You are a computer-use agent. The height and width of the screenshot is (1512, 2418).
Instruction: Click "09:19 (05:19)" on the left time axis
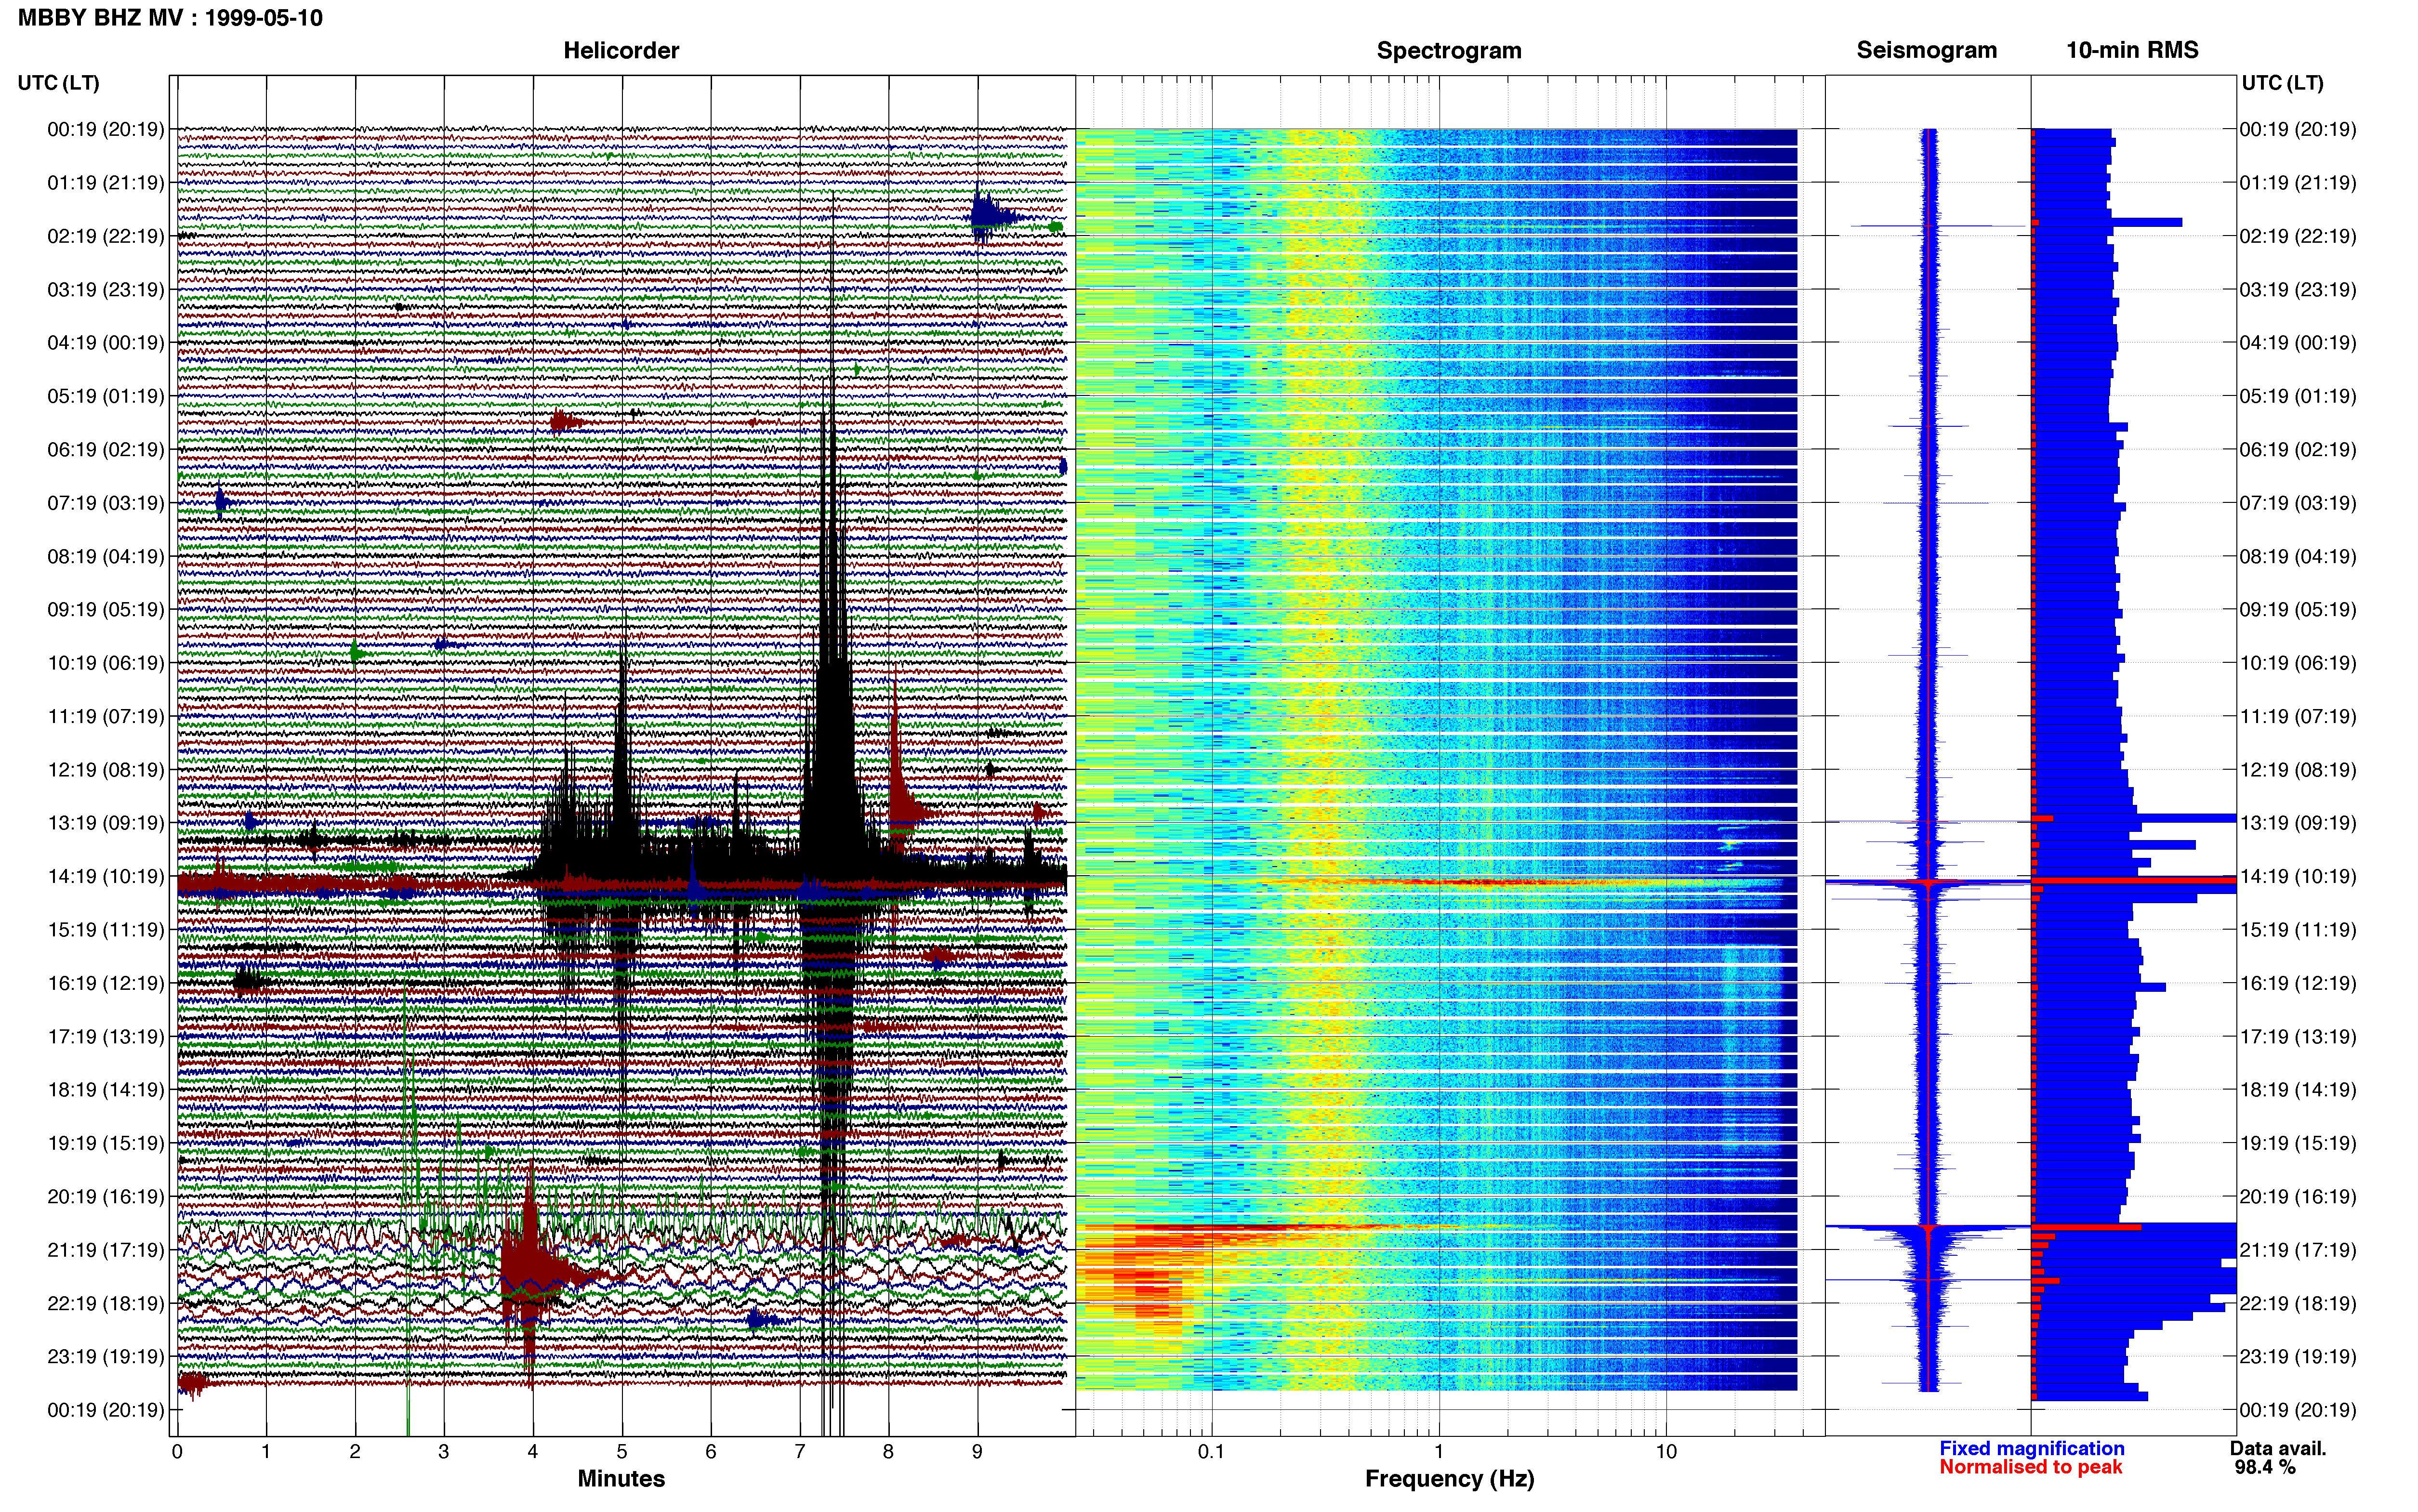click(106, 610)
